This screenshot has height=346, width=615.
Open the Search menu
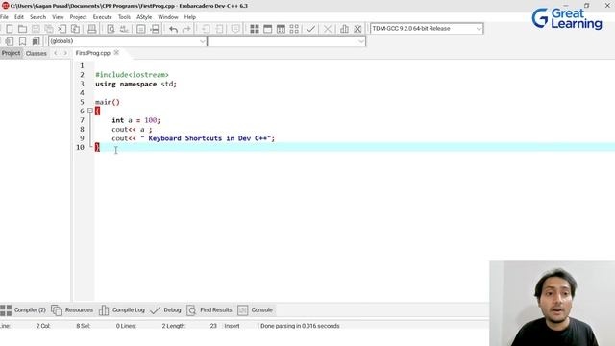pos(37,17)
